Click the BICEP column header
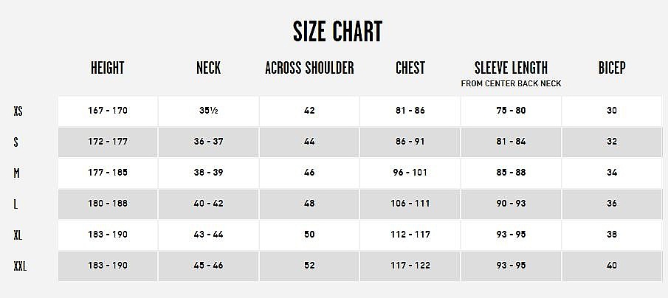 pos(612,68)
